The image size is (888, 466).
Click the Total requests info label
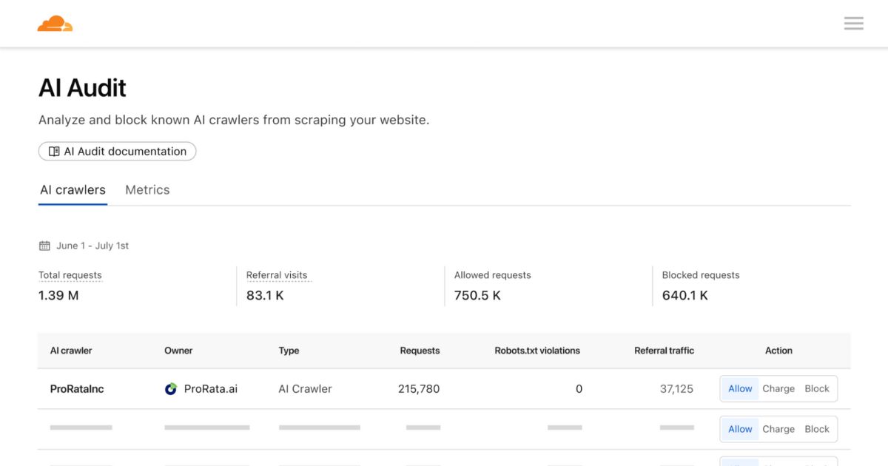[70, 274]
